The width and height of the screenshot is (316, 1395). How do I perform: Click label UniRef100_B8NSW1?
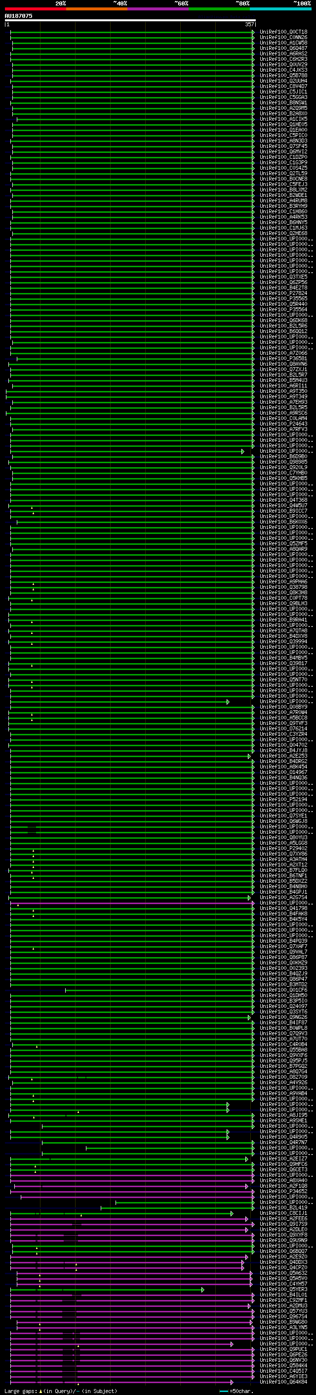pos(283,102)
